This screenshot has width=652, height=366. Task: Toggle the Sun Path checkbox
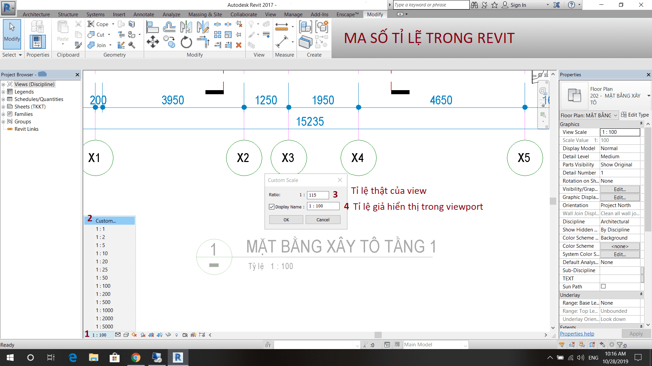603,286
